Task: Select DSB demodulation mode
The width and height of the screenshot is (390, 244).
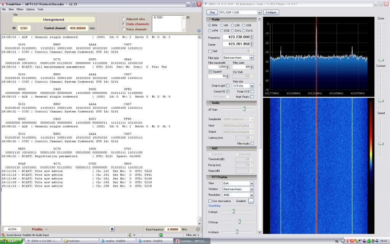Action: point(222,30)
